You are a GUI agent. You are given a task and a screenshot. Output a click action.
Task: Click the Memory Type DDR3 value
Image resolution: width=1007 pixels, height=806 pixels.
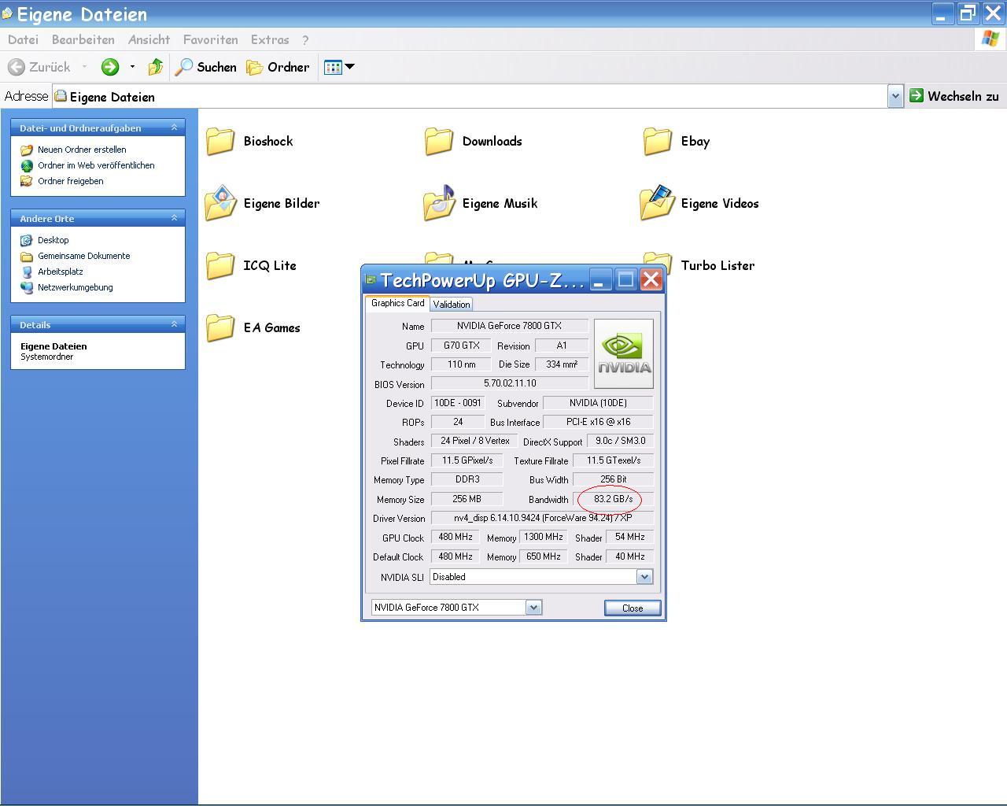[467, 479]
